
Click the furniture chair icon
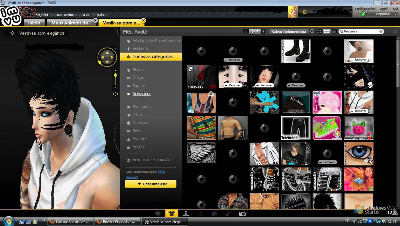(x=200, y=214)
